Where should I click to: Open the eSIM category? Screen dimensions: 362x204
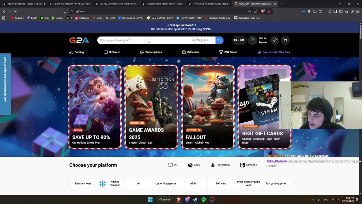click(193, 183)
